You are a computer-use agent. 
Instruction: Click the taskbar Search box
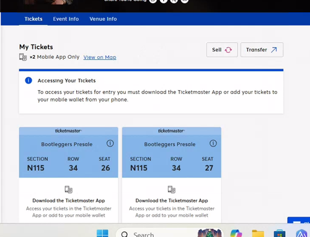(x=169, y=233)
